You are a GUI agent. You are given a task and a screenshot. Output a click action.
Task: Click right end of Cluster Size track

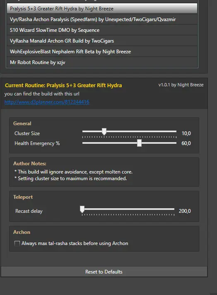(x=175, y=131)
